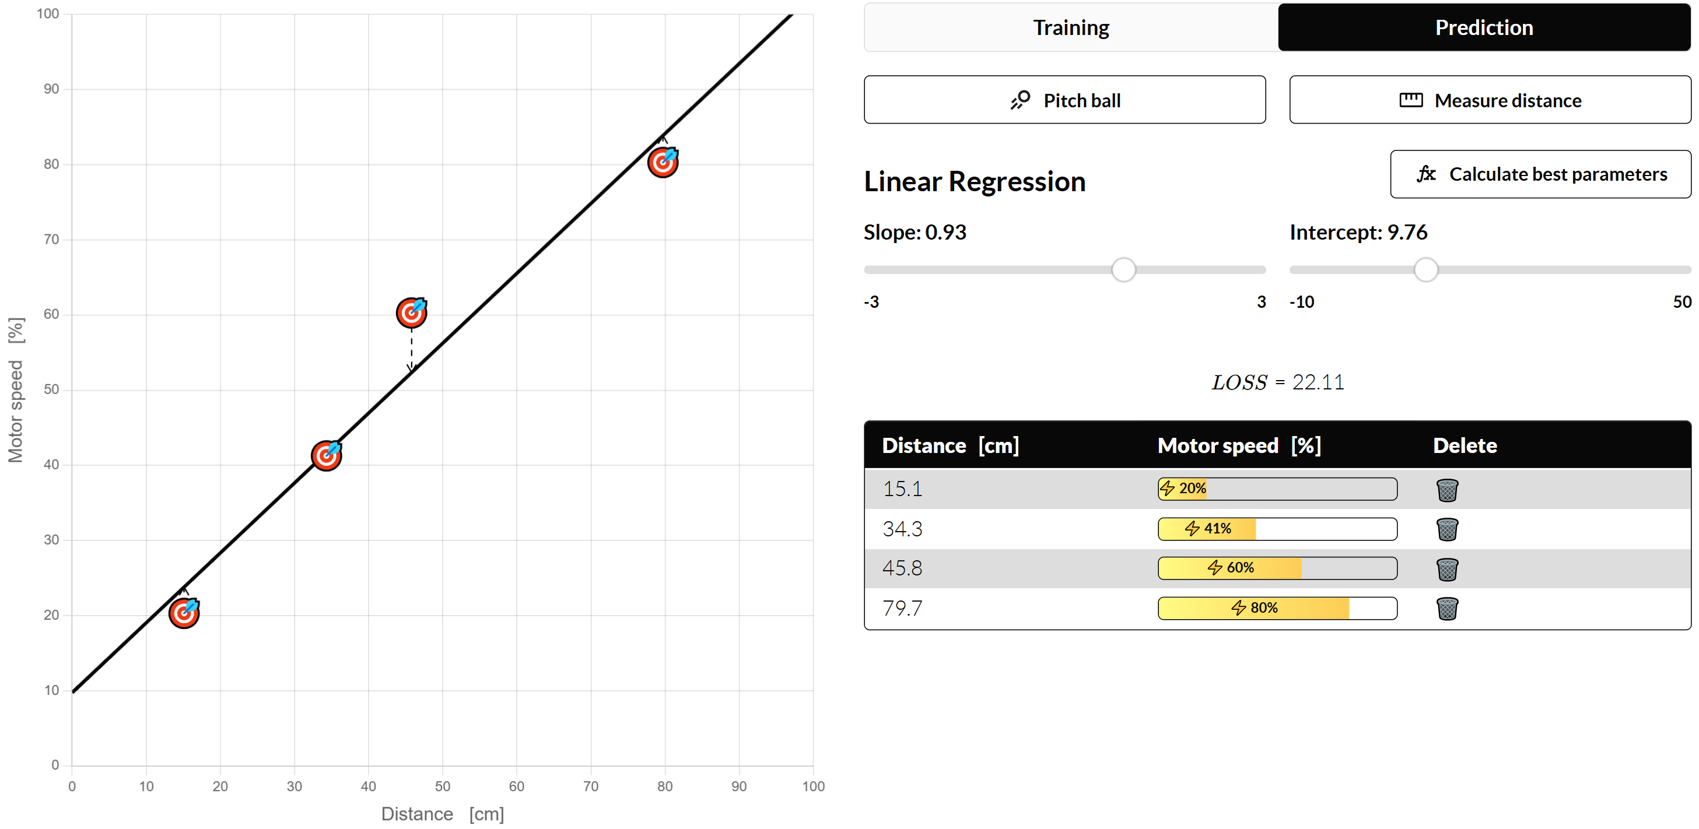Select the target marker at 20% speed
The width and height of the screenshot is (1699, 829).
click(x=183, y=613)
